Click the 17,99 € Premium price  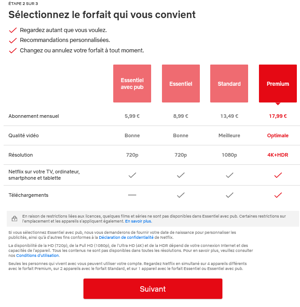coord(278,116)
